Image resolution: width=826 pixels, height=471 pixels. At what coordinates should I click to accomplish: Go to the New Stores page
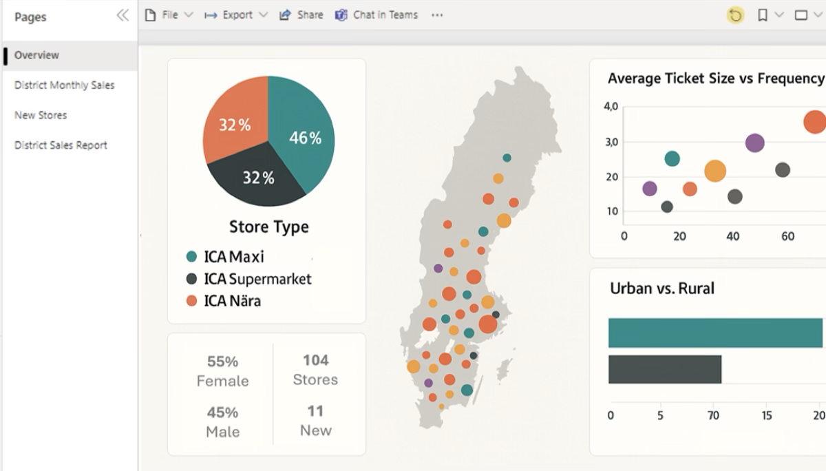pyautogui.click(x=41, y=115)
